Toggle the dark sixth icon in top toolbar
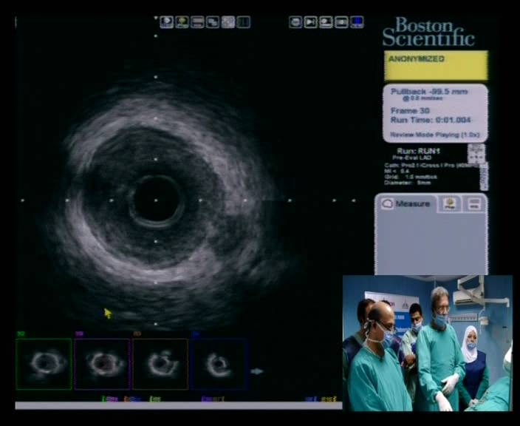520x426 pixels. pos(244,22)
